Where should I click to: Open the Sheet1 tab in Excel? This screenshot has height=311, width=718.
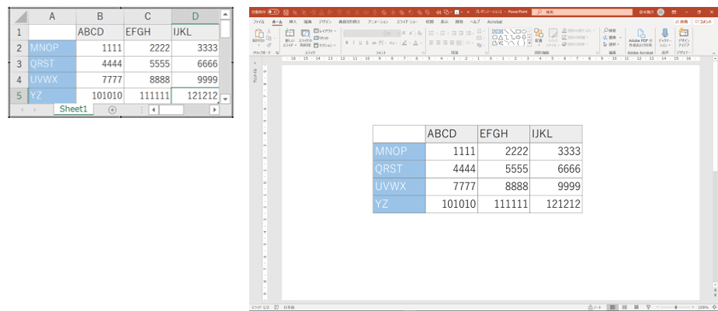tap(75, 110)
